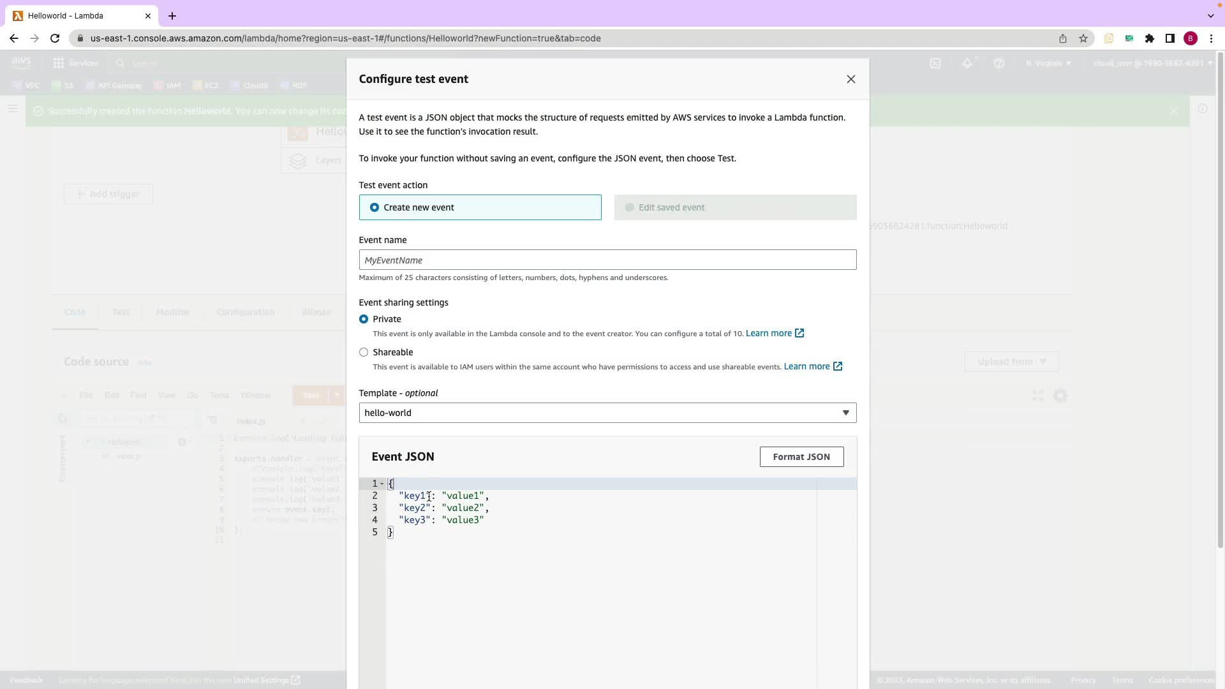The width and height of the screenshot is (1225, 689).
Task: Choose the Shareable sharing option
Action: point(364,352)
